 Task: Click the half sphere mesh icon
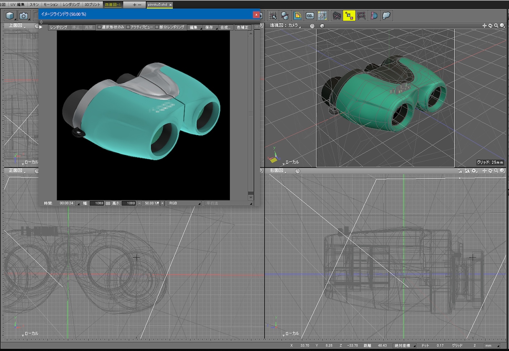(374, 16)
